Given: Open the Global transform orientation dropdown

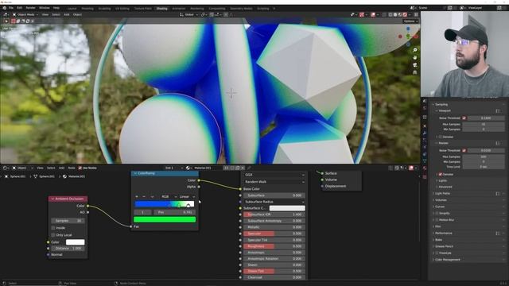Looking at the screenshot, I should click(x=188, y=14).
